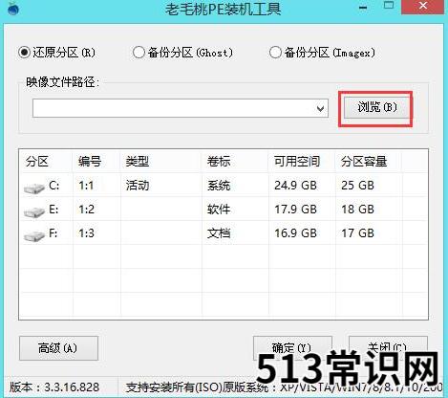Click the drive icon for partition C:

34,188
